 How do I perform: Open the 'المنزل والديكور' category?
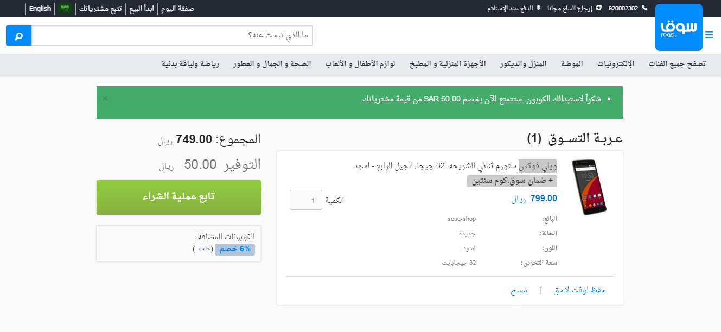[524, 64]
